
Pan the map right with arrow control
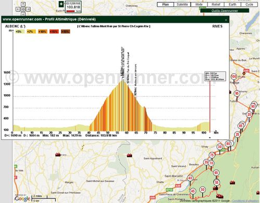(x=29, y=9)
